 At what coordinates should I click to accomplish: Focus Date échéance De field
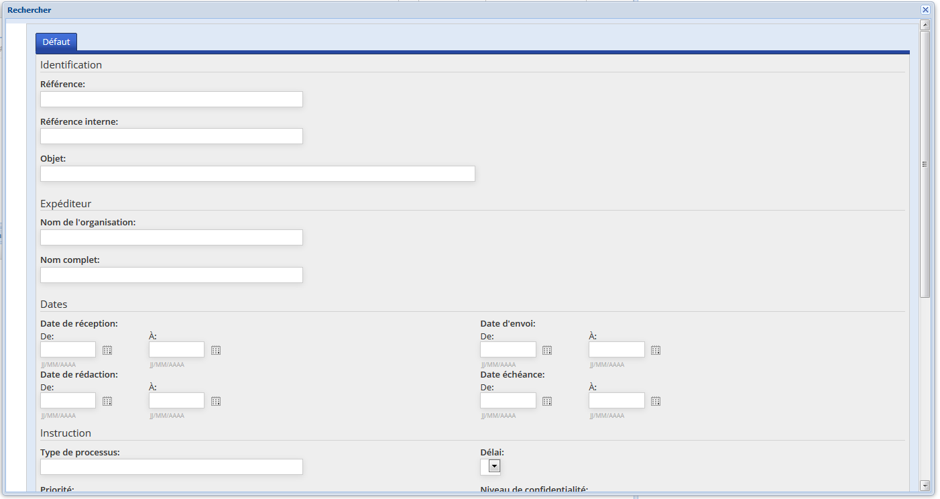[x=508, y=400]
